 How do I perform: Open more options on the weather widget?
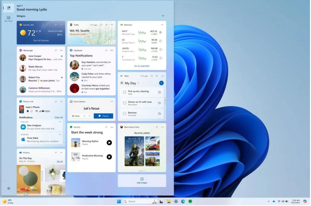pyautogui.click(x=61, y=25)
